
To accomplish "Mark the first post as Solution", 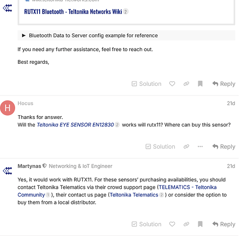I will [x=146, y=84].
